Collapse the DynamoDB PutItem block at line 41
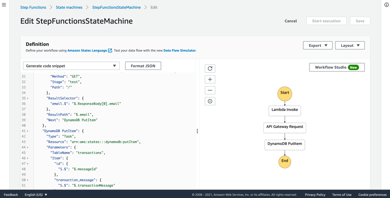 (28, 131)
